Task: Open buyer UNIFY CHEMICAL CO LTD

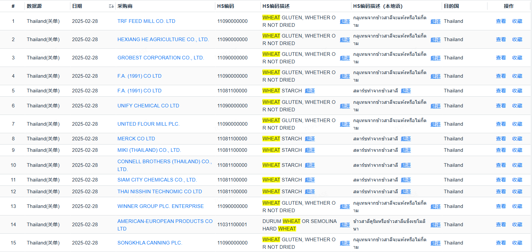Action: click(148, 106)
